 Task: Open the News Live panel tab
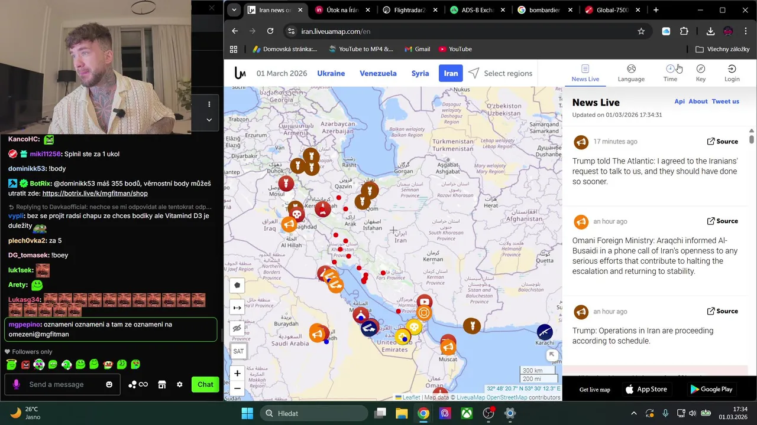tap(585, 73)
